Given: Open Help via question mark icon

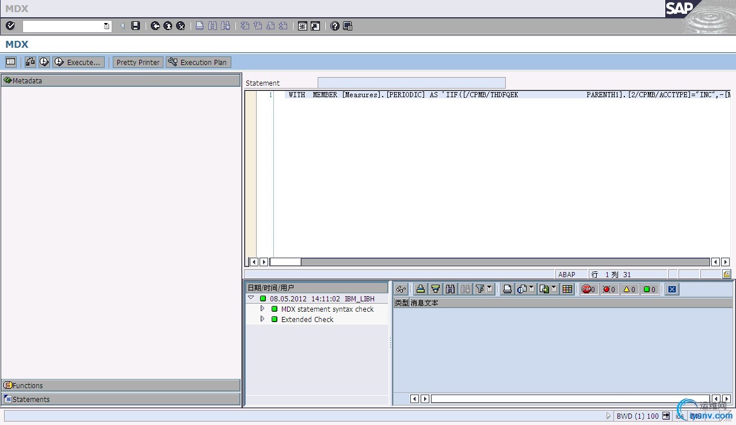Looking at the screenshot, I should click(x=335, y=26).
